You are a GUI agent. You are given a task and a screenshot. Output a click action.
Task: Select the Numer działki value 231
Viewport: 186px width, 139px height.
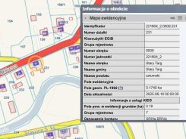pyautogui.click(x=149, y=32)
